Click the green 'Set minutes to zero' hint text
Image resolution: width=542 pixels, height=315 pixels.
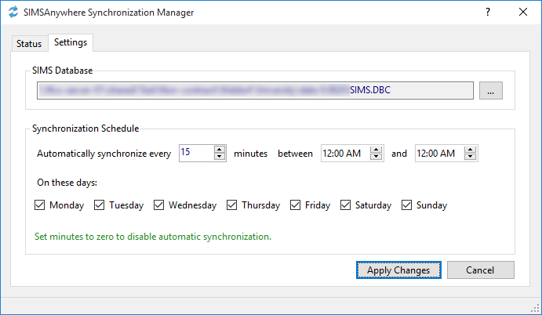[x=153, y=237]
